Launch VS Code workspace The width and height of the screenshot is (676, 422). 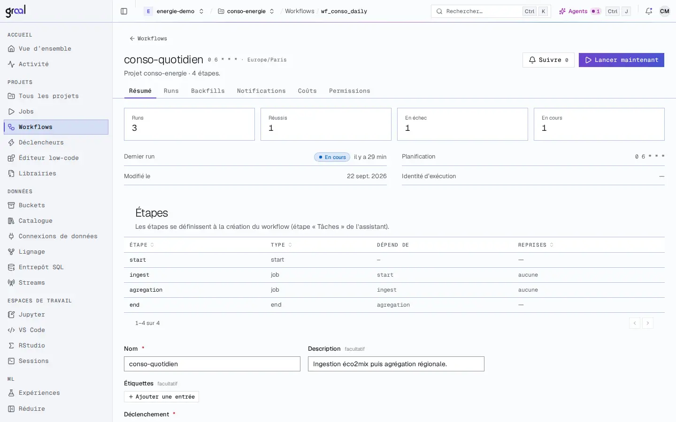(56, 330)
